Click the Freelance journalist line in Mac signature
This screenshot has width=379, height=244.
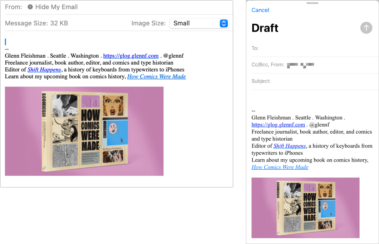point(89,63)
